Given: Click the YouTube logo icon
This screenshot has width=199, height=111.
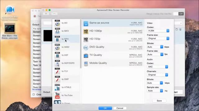Looking at the screenshot, I should click(57, 95).
